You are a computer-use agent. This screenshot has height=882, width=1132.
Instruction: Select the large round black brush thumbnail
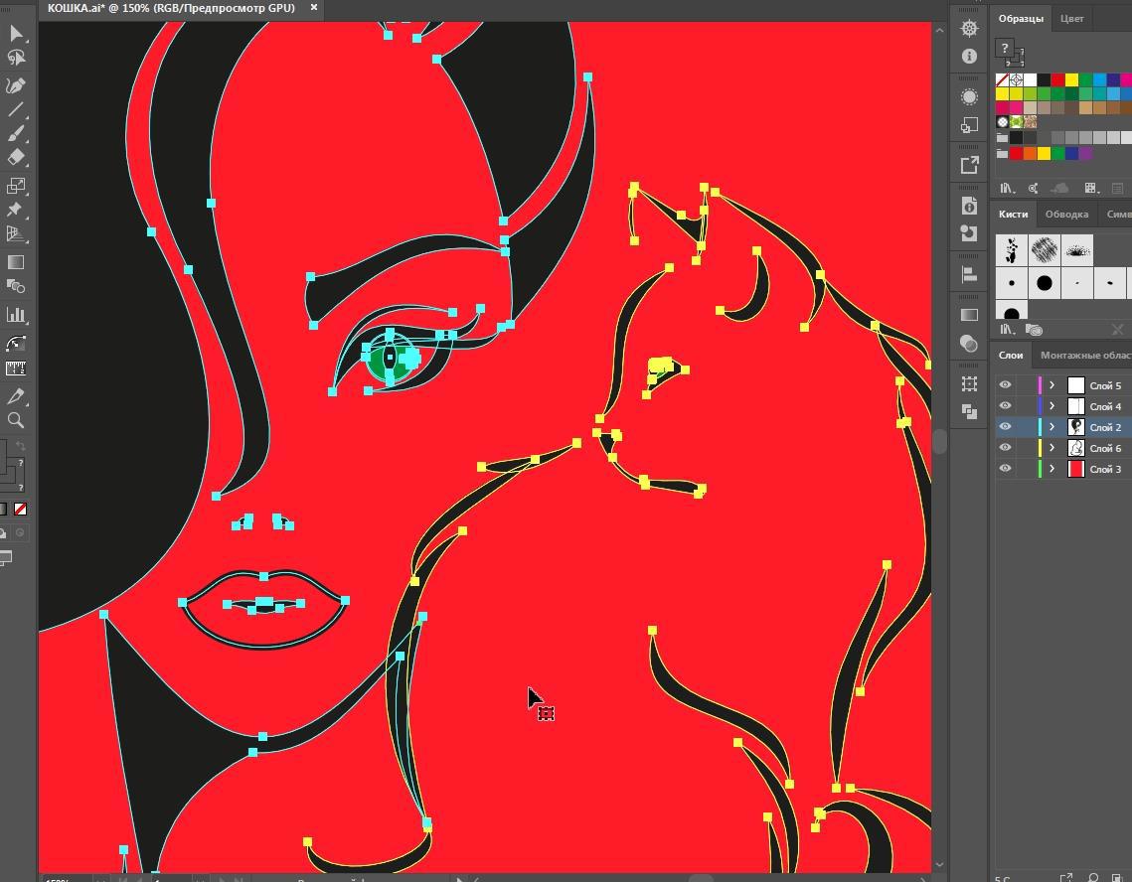coord(1044,283)
